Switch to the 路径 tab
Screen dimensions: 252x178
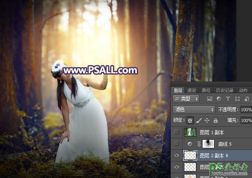click(206, 90)
